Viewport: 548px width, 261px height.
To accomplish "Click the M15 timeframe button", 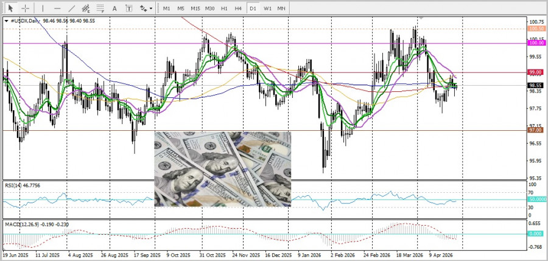I will tap(195, 9).
